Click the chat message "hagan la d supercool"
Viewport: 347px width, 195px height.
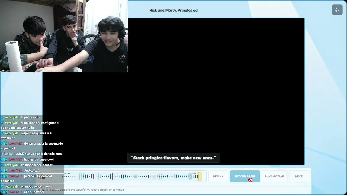tap(39, 160)
